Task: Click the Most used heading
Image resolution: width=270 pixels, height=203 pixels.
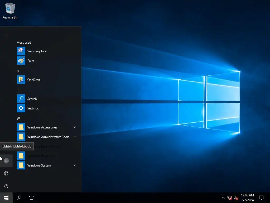Action: coord(24,43)
